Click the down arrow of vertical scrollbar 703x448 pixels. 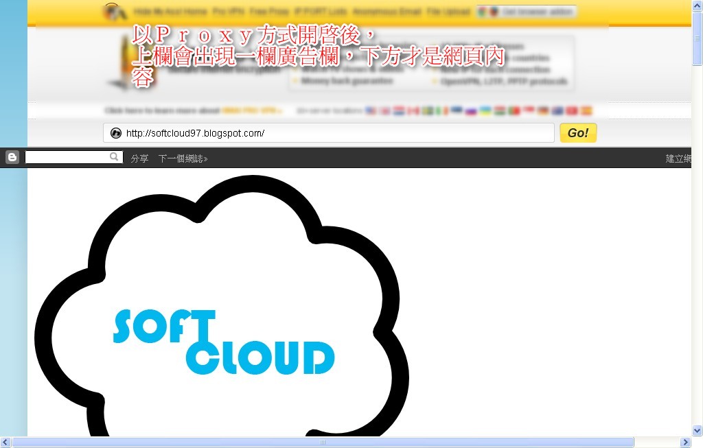pyautogui.click(x=698, y=431)
